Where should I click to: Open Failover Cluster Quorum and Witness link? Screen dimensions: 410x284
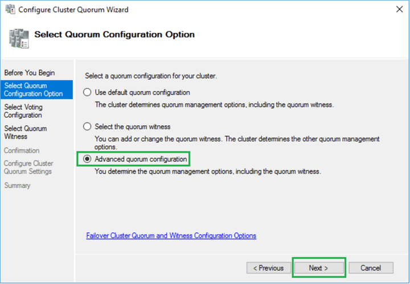tap(171, 236)
